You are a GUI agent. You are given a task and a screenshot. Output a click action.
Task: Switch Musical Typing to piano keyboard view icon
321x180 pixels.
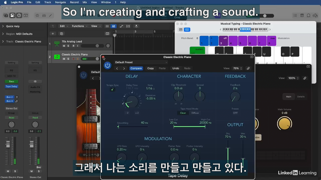coord(181,29)
